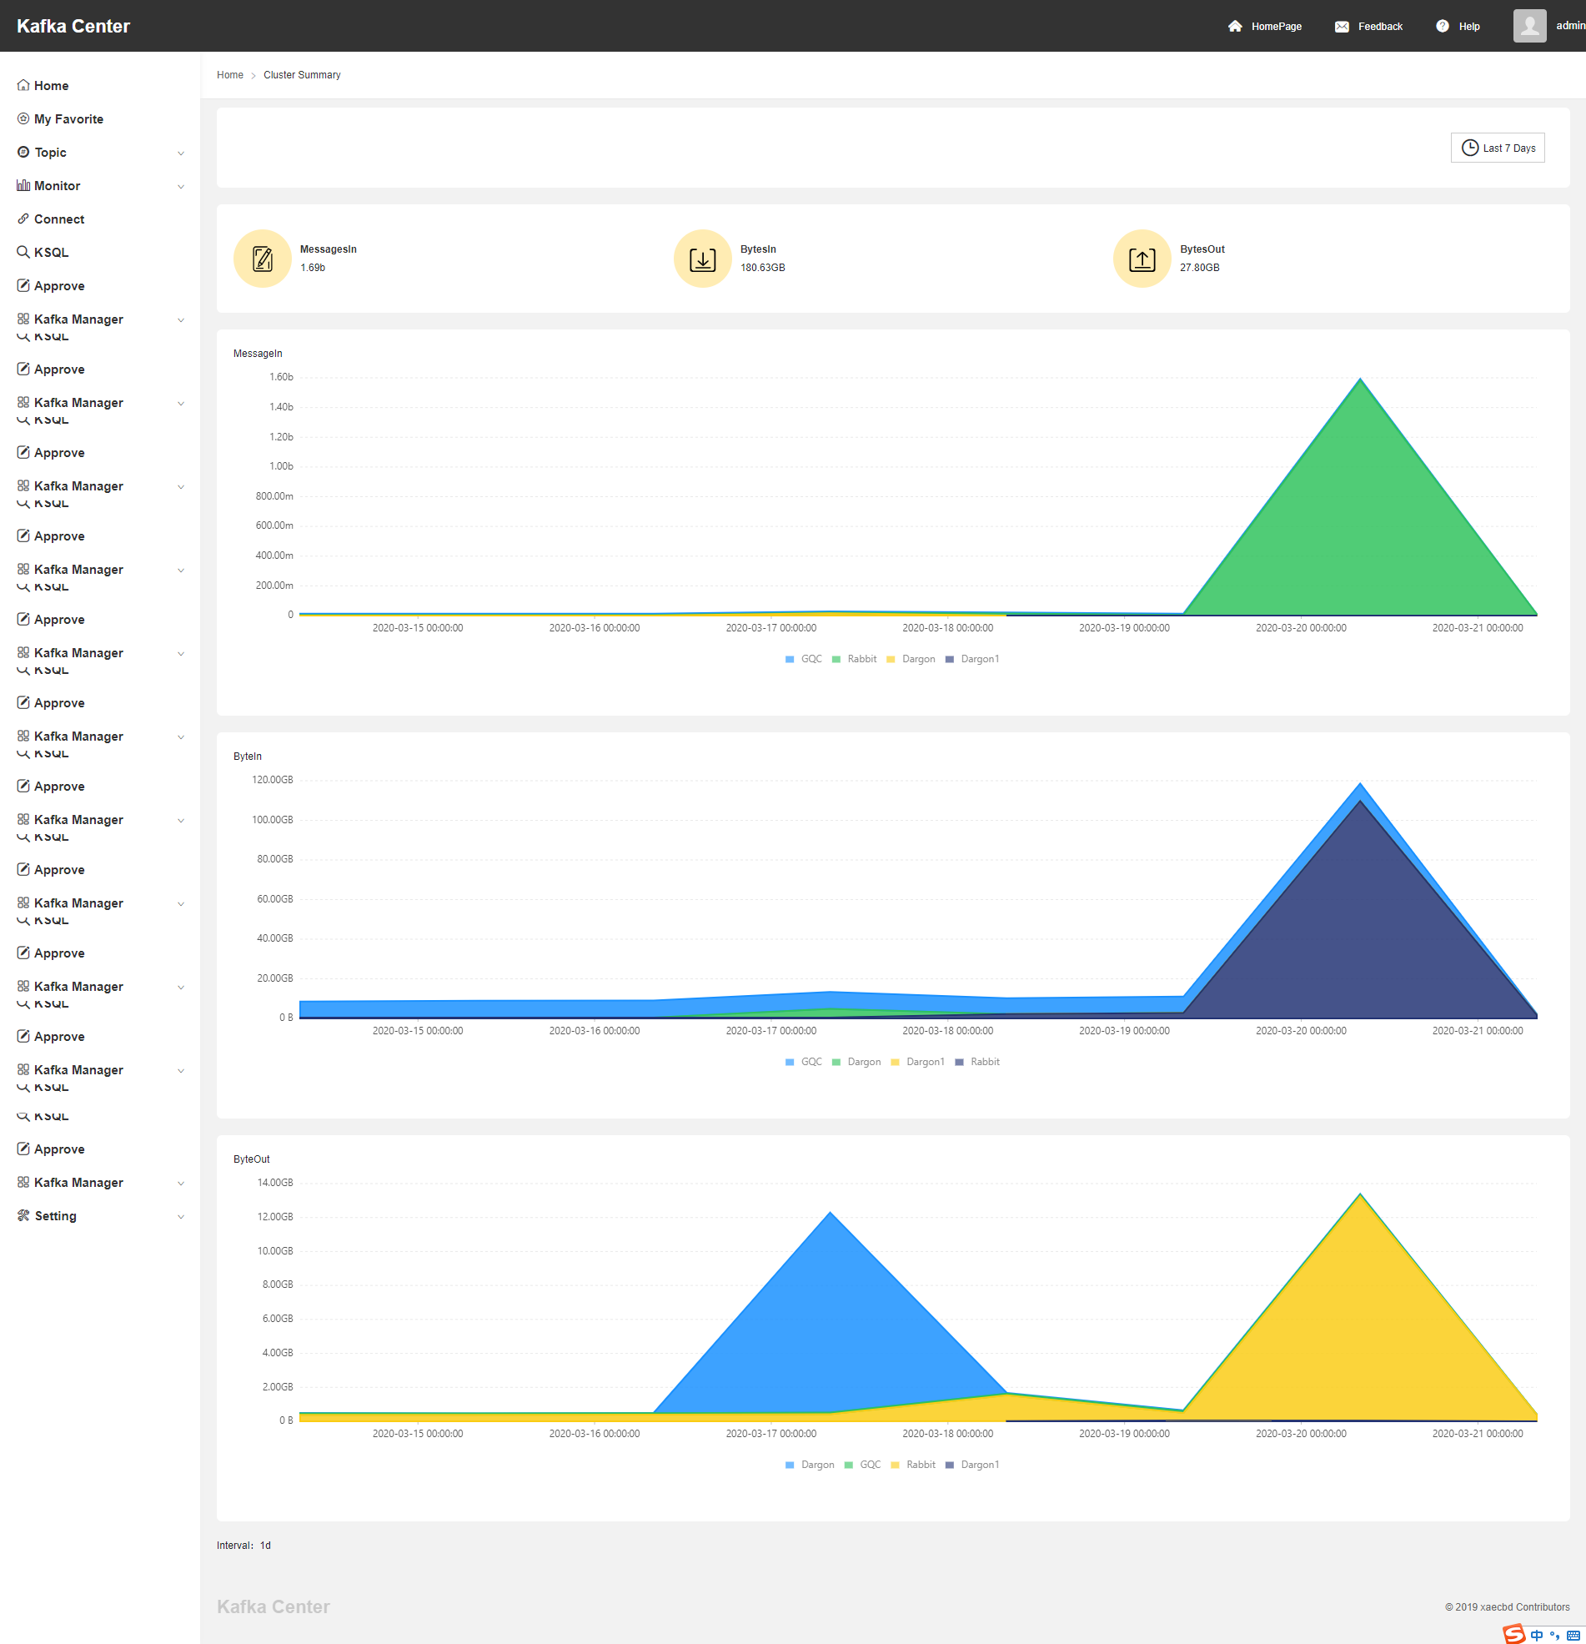
Task: Click the Monitor bar chart icon
Action: click(23, 185)
